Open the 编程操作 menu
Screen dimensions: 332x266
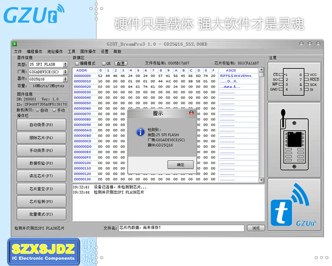(x=34, y=51)
